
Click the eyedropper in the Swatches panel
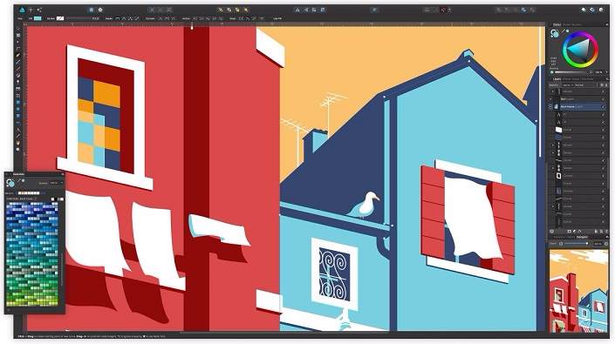pos(19,181)
